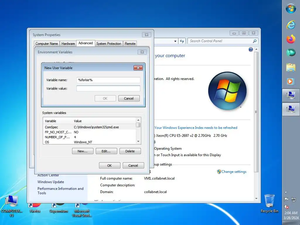Click New under System variables

click(83, 151)
